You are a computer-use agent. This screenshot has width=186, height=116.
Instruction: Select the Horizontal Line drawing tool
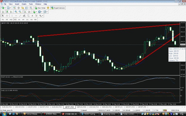(16, 16)
